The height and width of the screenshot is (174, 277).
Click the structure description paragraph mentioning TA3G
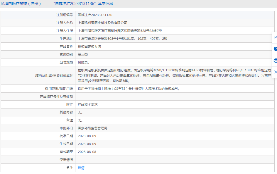[x=175, y=75]
